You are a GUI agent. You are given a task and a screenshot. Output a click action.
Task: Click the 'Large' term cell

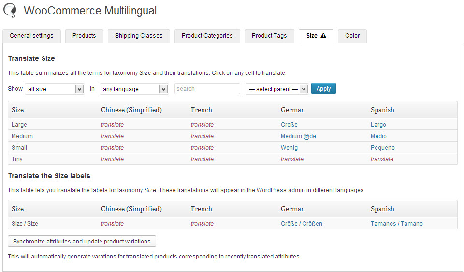[19, 125]
